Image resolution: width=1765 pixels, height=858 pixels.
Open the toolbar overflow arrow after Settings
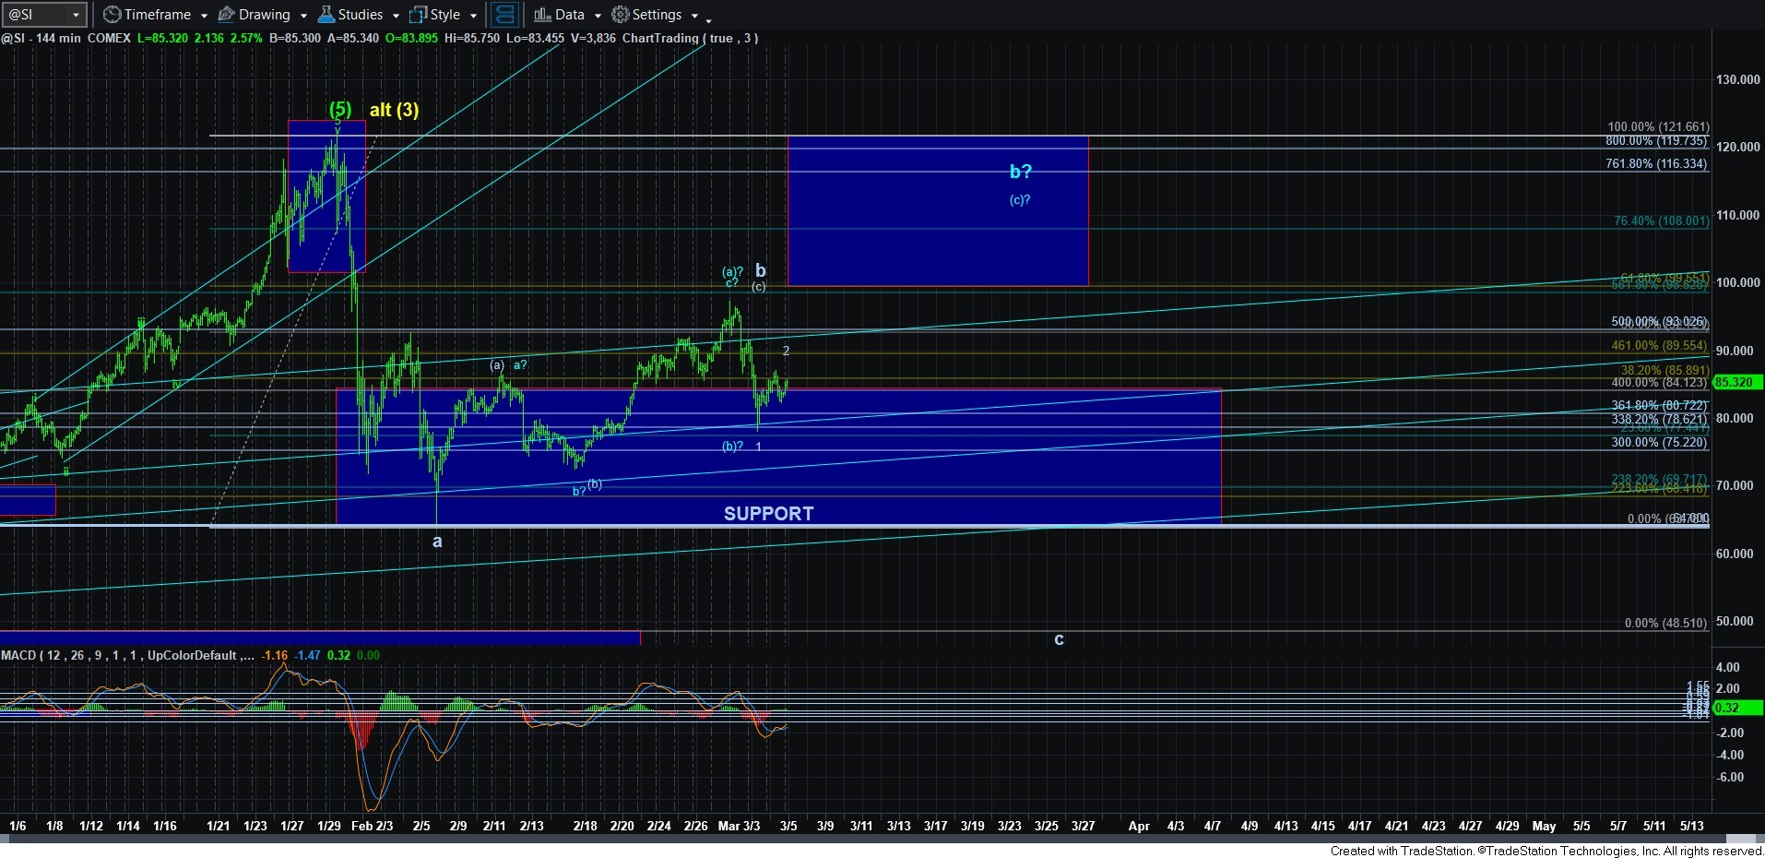[708, 18]
